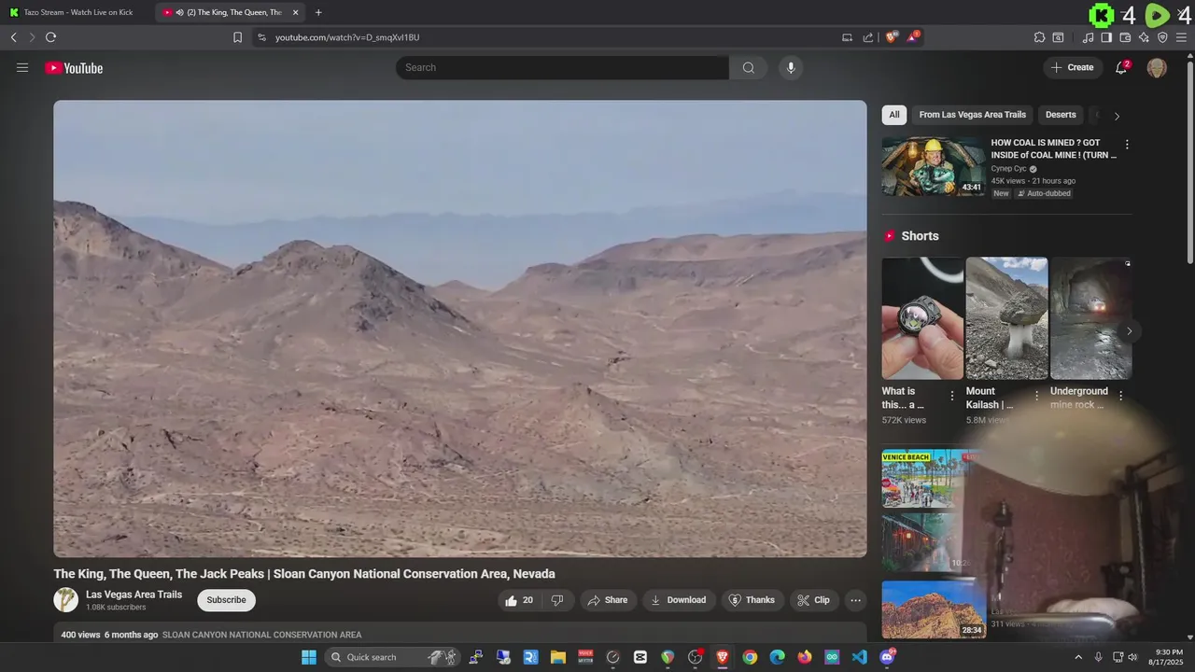Image resolution: width=1195 pixels, height=672 pixels.
Task: Open Brave Wallet icon
Action: click(1125, 37)
